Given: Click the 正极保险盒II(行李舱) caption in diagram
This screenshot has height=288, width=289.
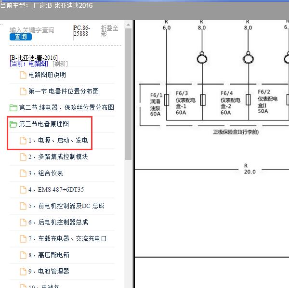Looking at the screenshot, I should (236, 132).
